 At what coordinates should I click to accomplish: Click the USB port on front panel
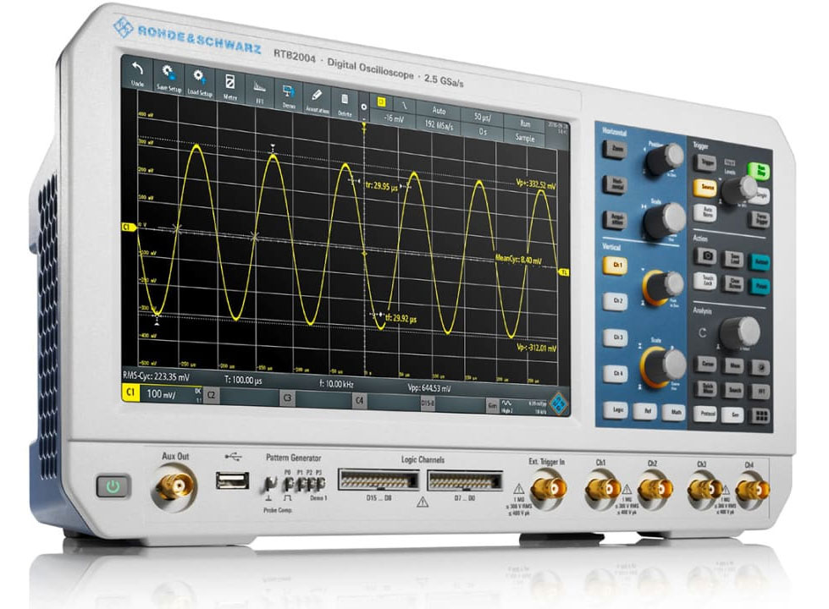coord(233,480)
